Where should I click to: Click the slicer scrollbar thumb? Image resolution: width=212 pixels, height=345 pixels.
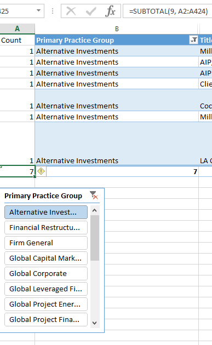coord(95,238)
